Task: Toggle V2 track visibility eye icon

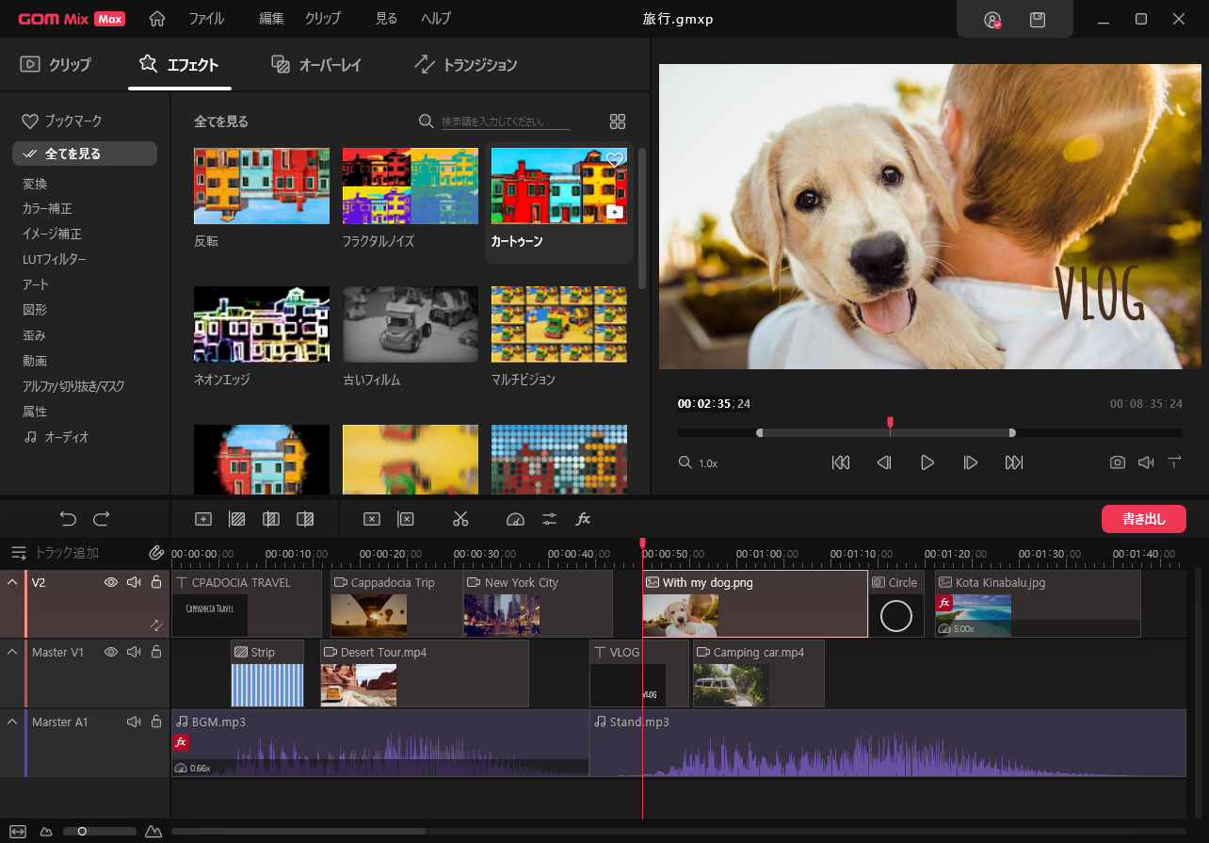Action: point(111,582)
